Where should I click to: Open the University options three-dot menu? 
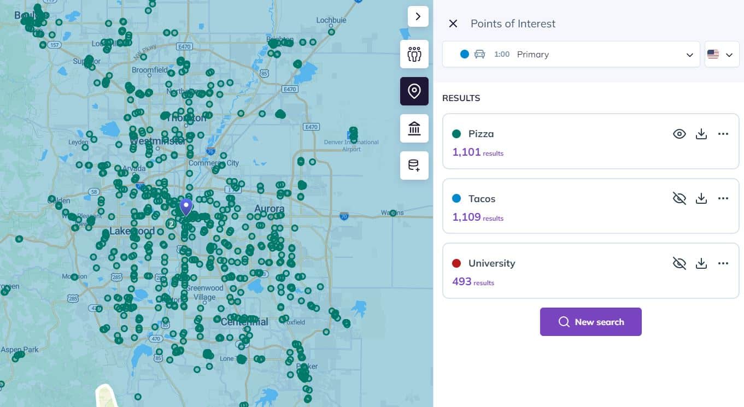[723, 263]
